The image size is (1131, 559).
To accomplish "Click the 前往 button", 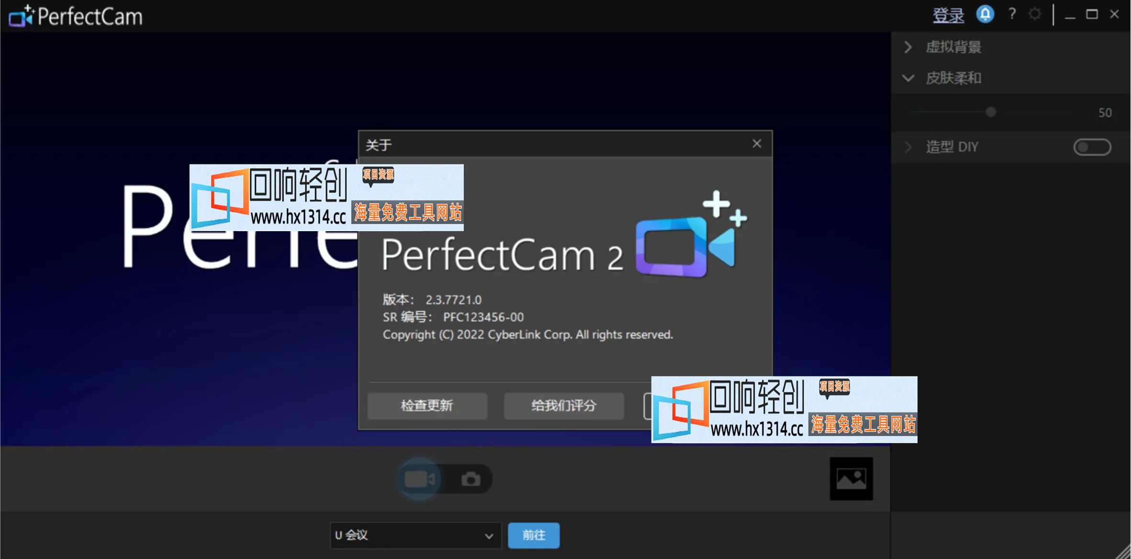I will coord(534,535).
